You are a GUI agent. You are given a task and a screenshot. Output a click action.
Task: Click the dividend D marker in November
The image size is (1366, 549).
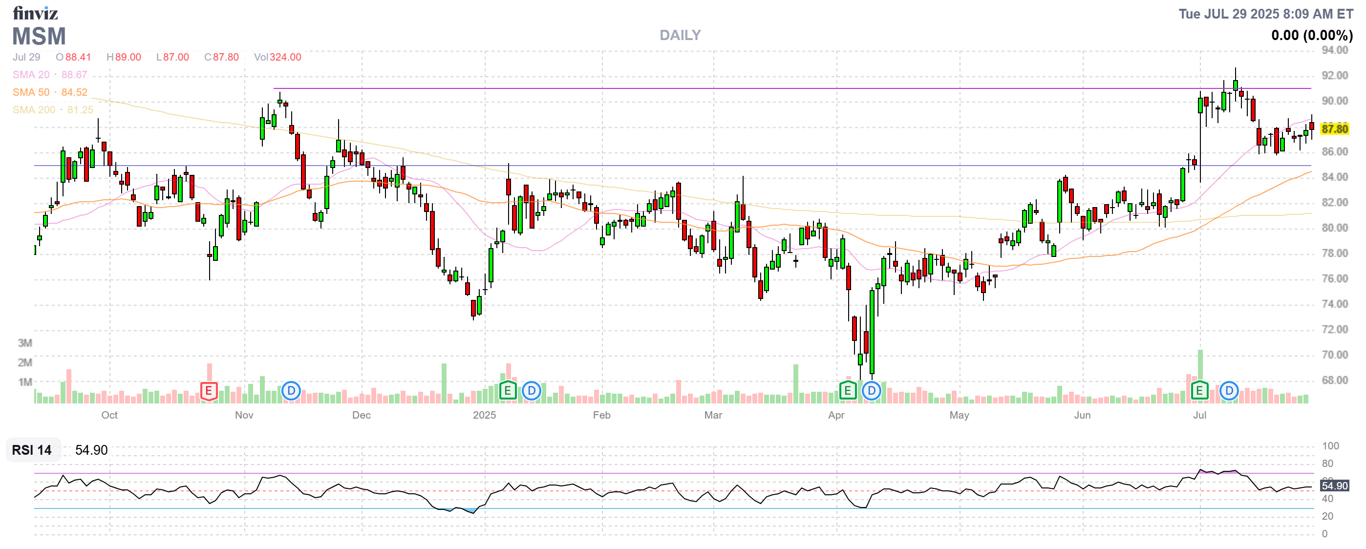pyautogui.click(x=291, y=391)
